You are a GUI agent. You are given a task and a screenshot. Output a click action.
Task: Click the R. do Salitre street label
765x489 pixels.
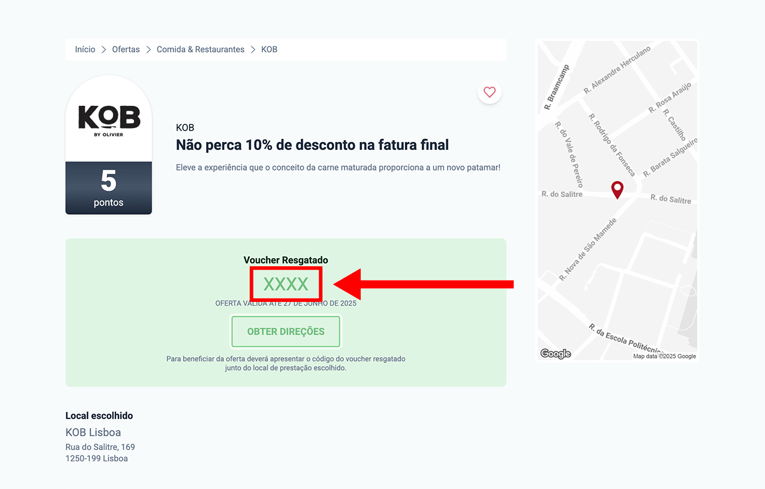(x=562, y=194)
